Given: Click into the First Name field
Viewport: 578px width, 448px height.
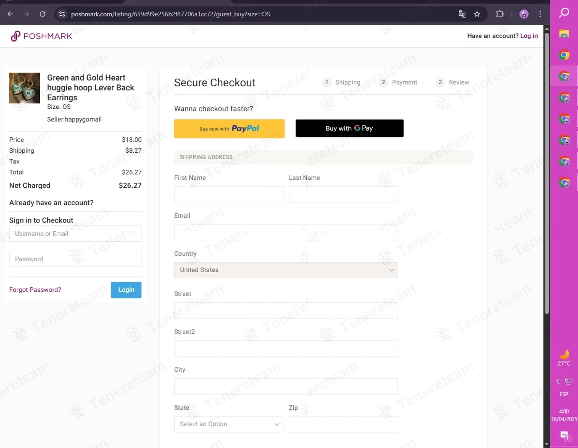Looking at the screenshot, I should (229, 194).
